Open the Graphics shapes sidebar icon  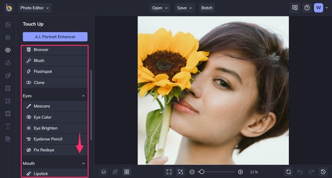pos(8,101)
